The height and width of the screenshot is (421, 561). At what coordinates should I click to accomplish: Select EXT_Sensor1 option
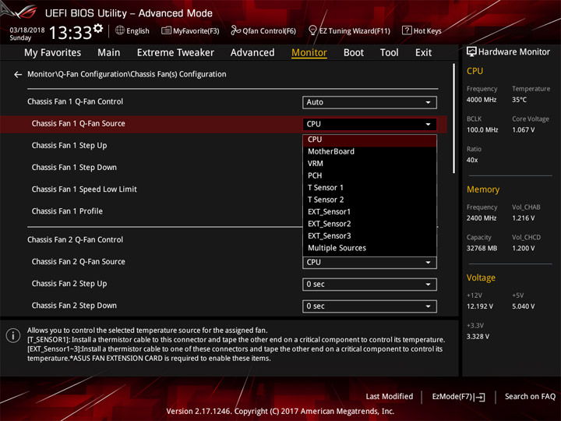tap(369, 212)
